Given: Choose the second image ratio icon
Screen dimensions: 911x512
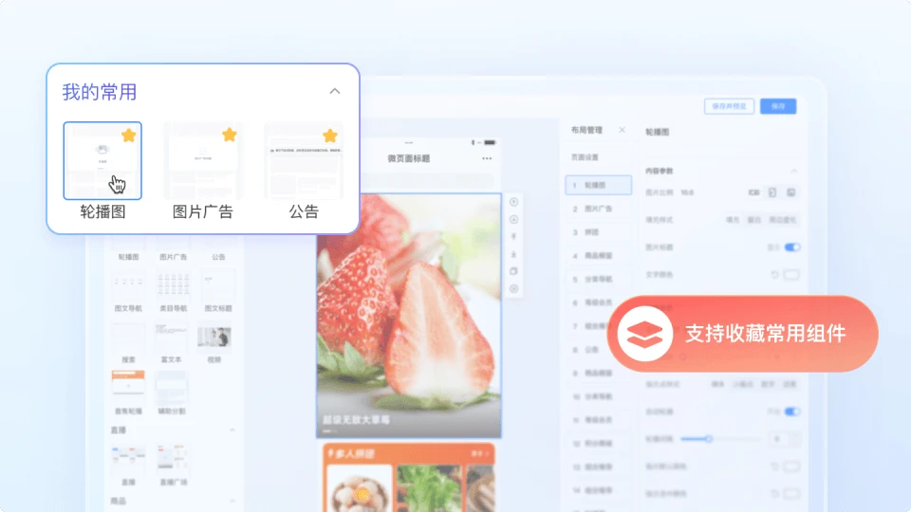Looking at the screenshot, I should 772,192.
